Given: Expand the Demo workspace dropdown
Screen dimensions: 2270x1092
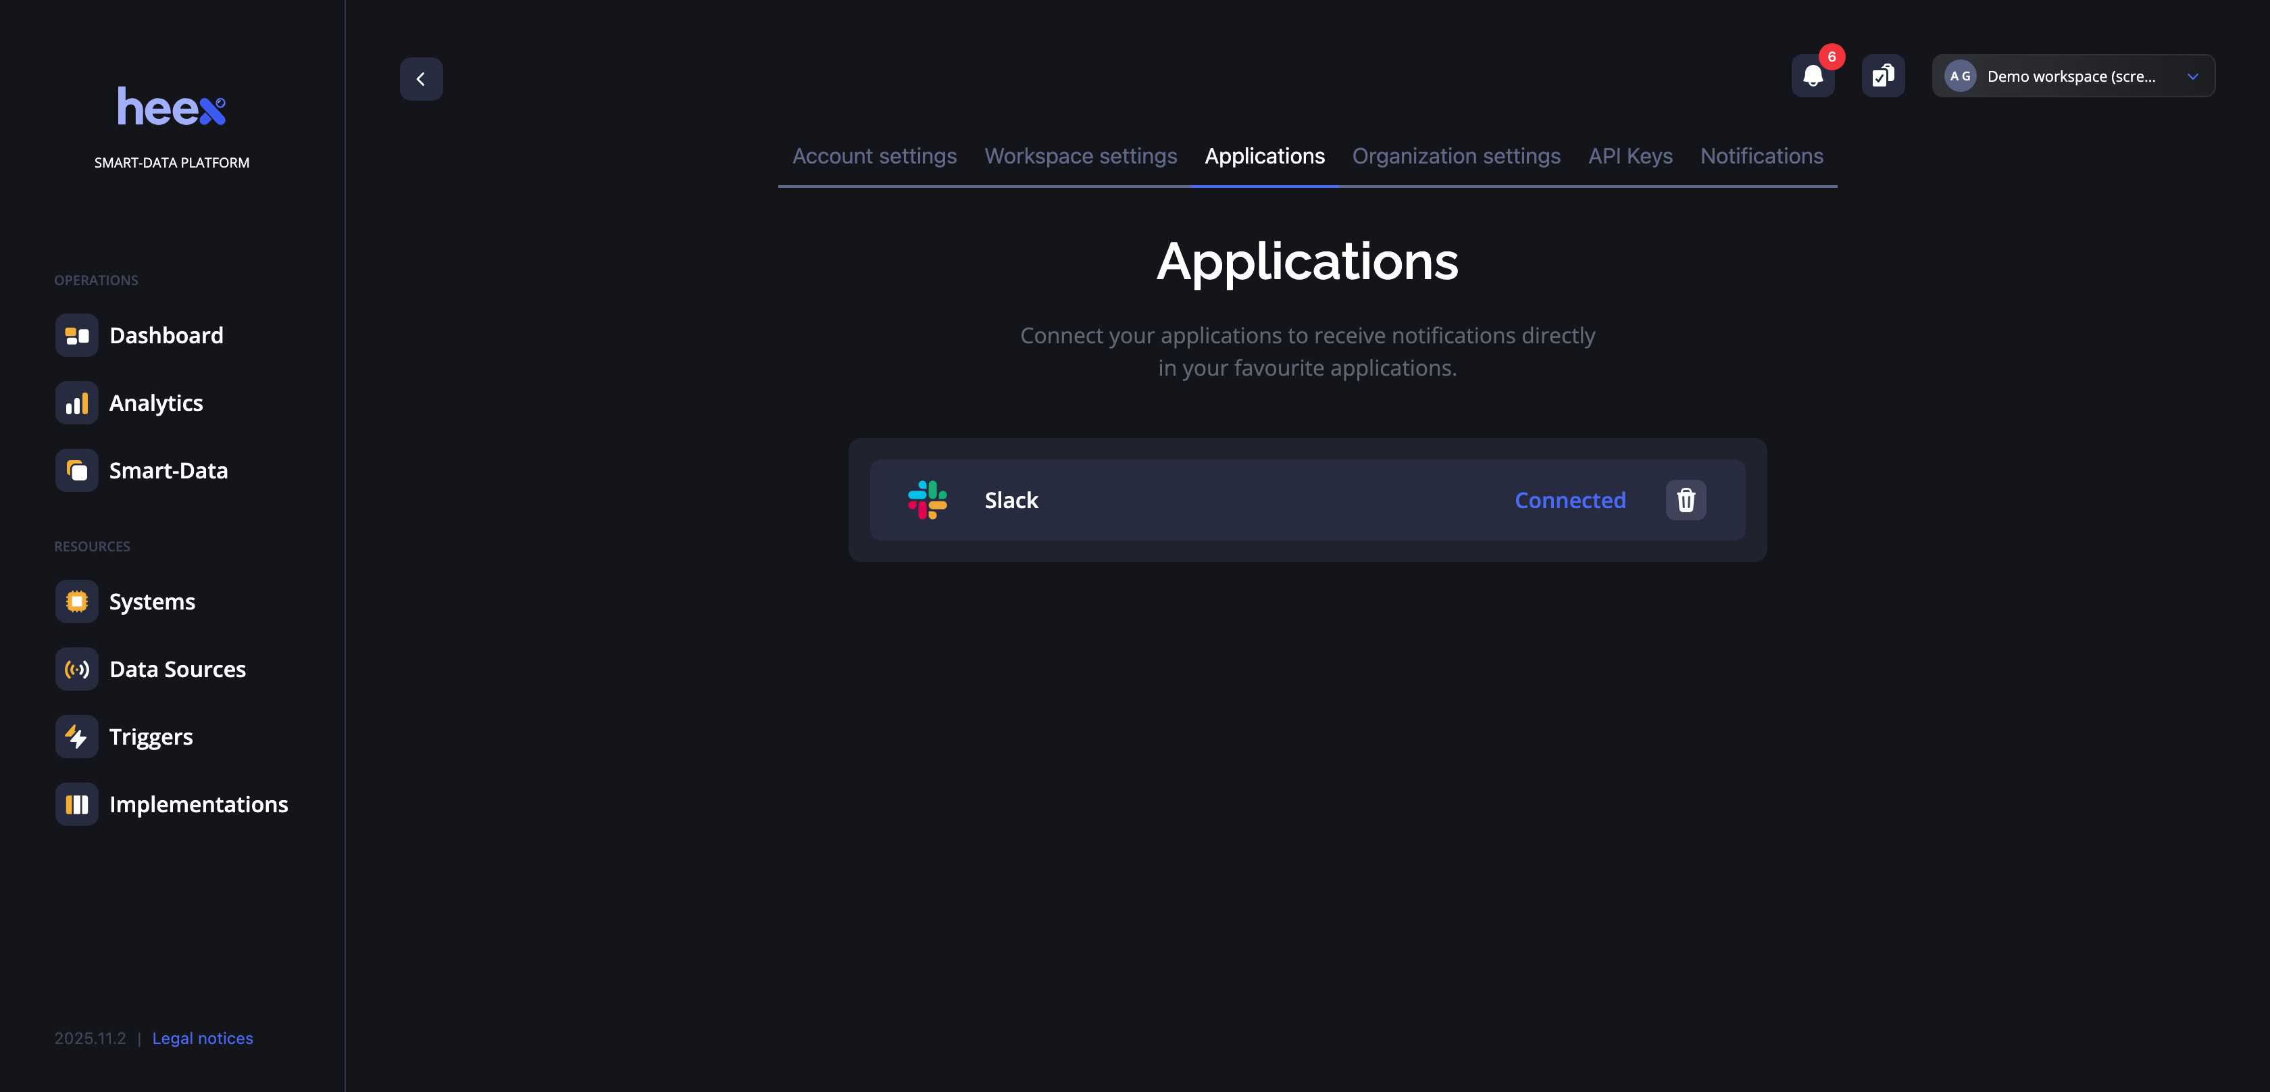Looking at the screenshot, I should pos(2194,76).
